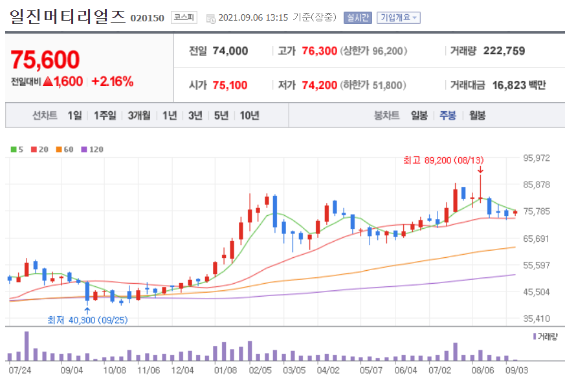The height and width of the screenshot is (382, 565).
Task: Click the 코스피 market badge
Action: (x=184, y=17)
